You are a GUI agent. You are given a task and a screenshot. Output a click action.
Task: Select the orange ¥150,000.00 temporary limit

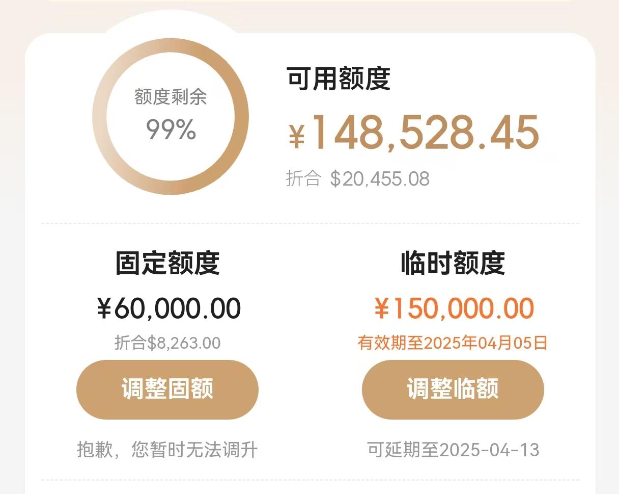click(454, 308)
